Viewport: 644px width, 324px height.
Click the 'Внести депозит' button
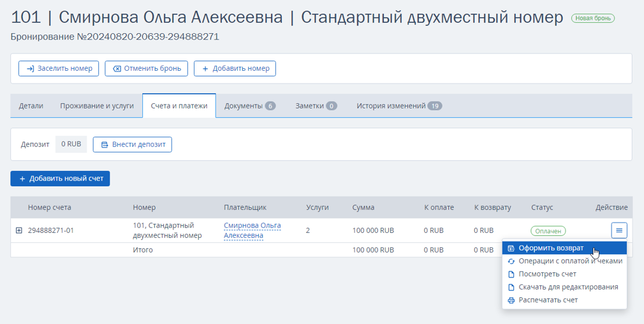(132, 145)
